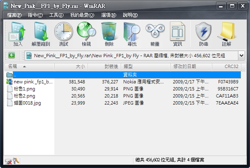Click the 資料夾 label in selected row
Image resolution: width=250 pixels, height=168 pixels.
(130, 75)
